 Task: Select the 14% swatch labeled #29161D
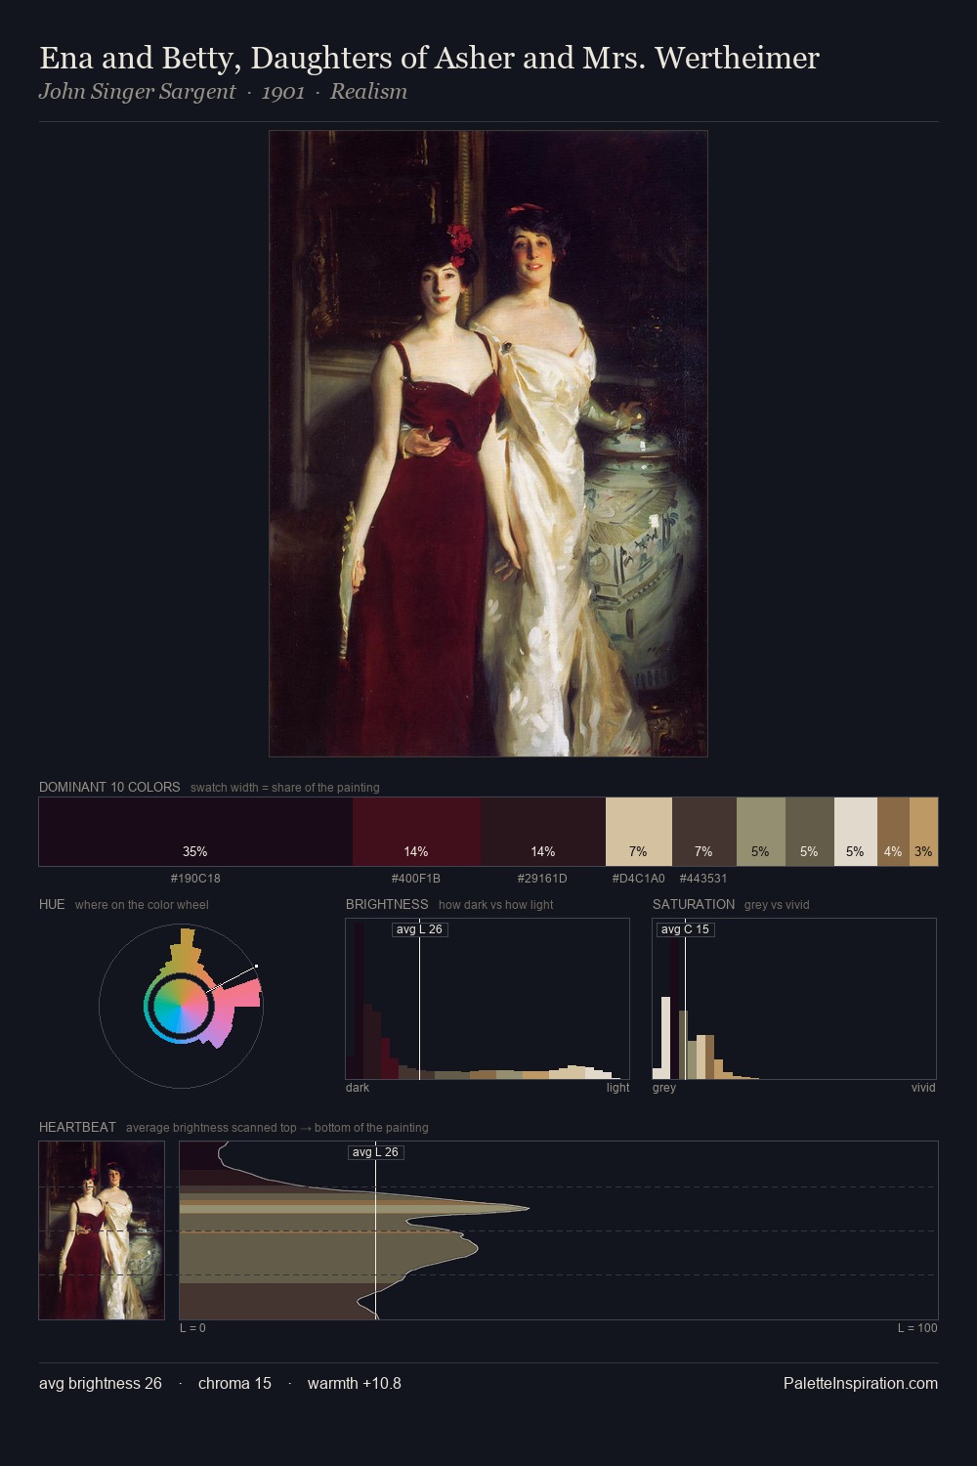click(x=543, y=832)
